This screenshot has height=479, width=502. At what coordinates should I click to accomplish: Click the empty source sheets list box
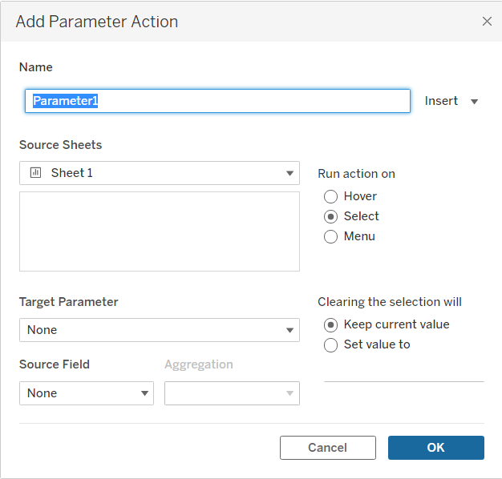159,231
